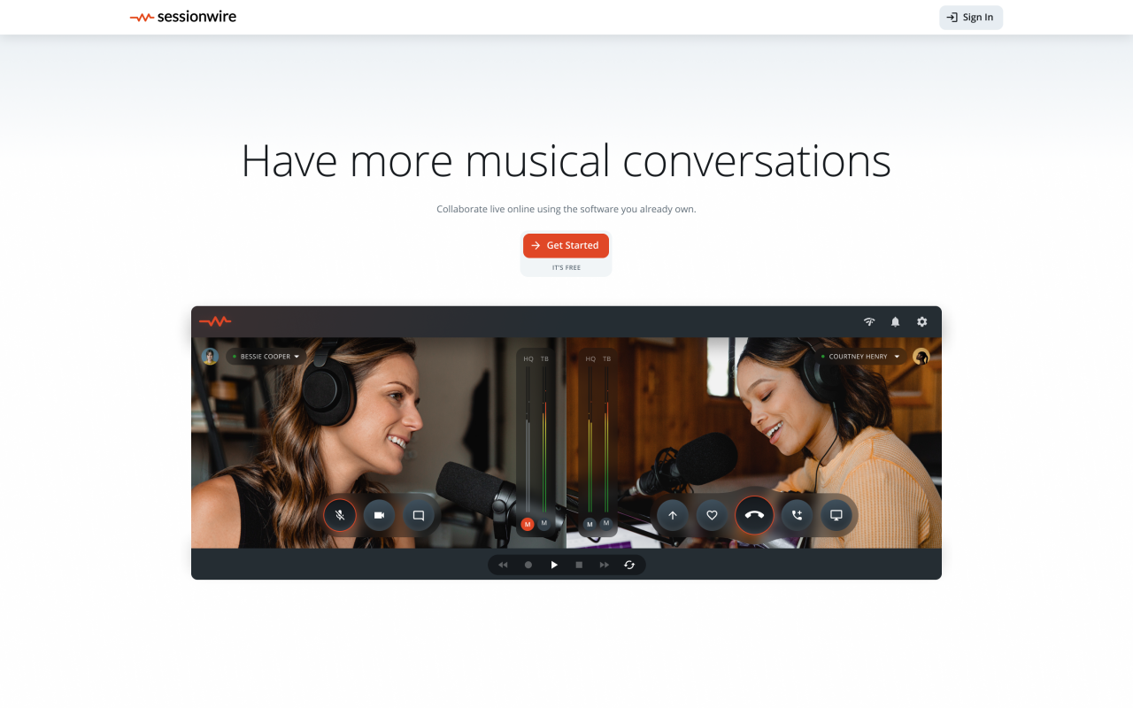Click the heart favorite icon
Viewport: 1133px width, 708px height.
712,515
